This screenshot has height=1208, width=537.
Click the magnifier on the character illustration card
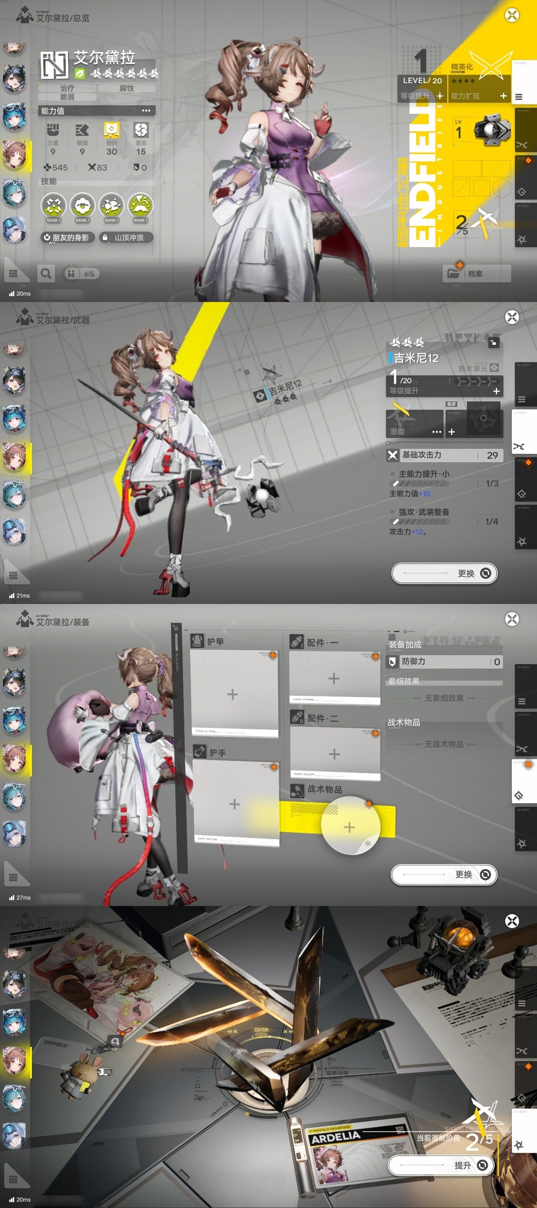(115, 1041)
